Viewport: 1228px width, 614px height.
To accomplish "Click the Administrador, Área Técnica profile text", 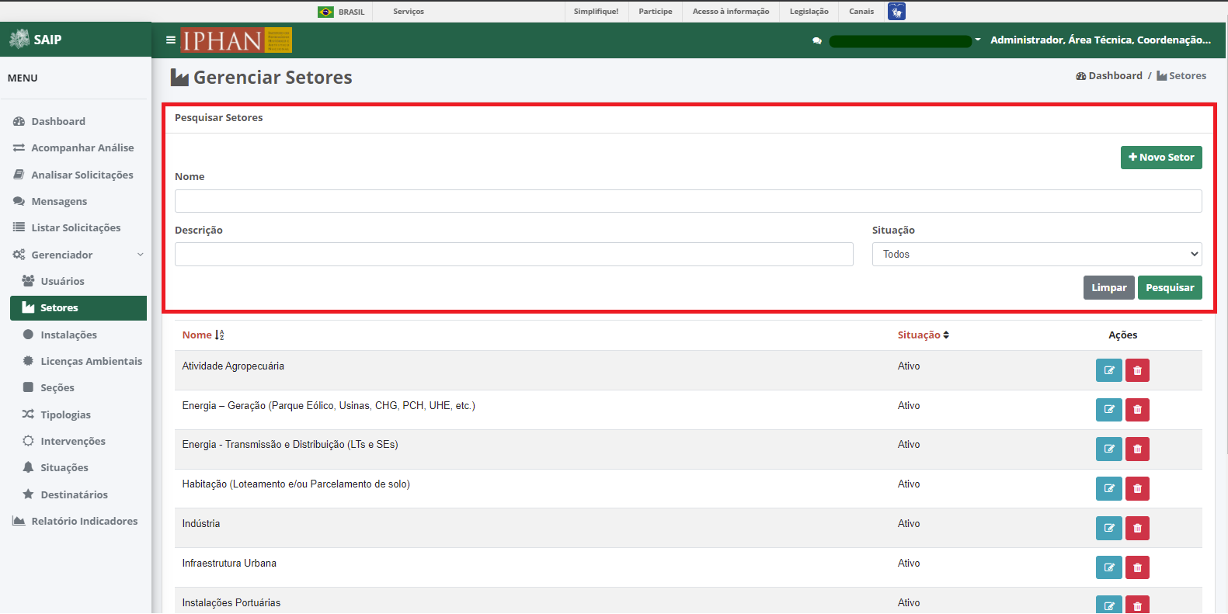I will click(1100, 40).
